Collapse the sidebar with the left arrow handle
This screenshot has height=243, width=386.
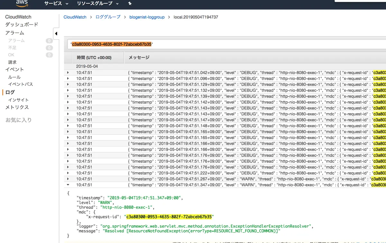coord(56,34)
